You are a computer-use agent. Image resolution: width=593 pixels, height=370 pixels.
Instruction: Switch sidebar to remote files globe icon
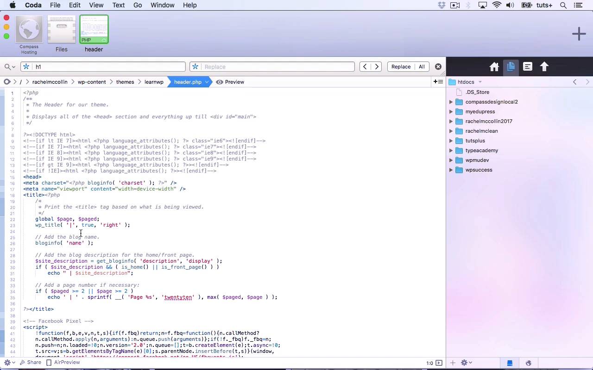pos(528,363)
